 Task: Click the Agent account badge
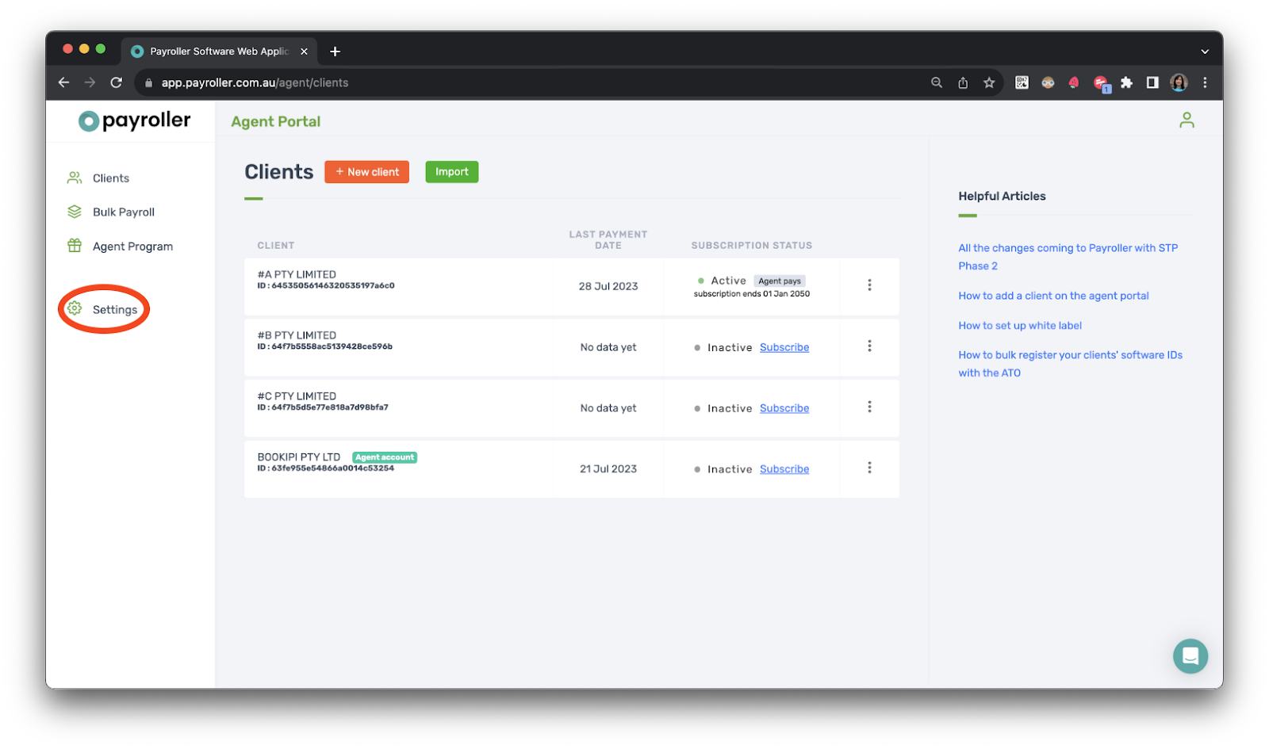coord(385,457)
